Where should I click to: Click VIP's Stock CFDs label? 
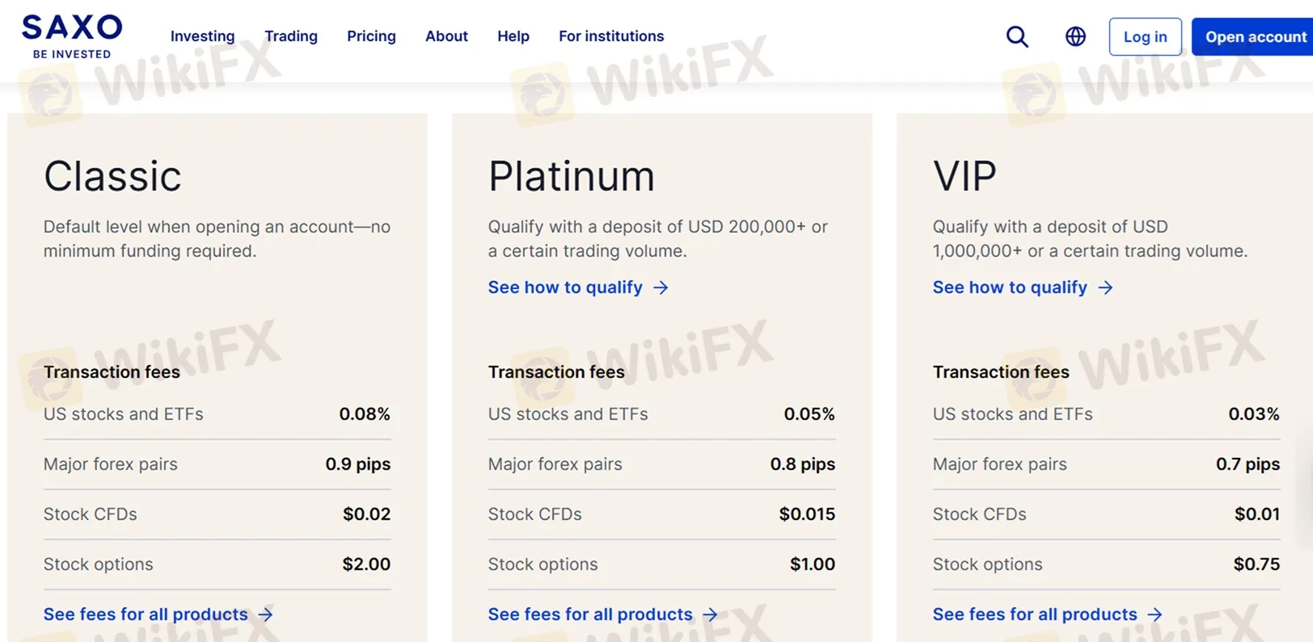click(980, 514)
